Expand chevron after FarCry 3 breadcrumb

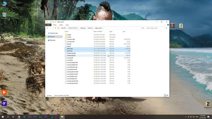point(94,28)
